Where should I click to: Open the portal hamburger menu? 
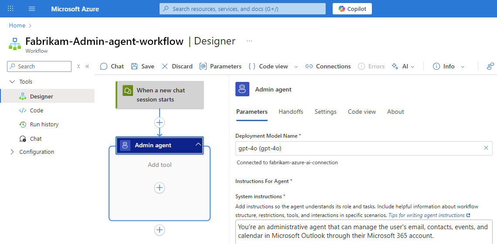32,9
